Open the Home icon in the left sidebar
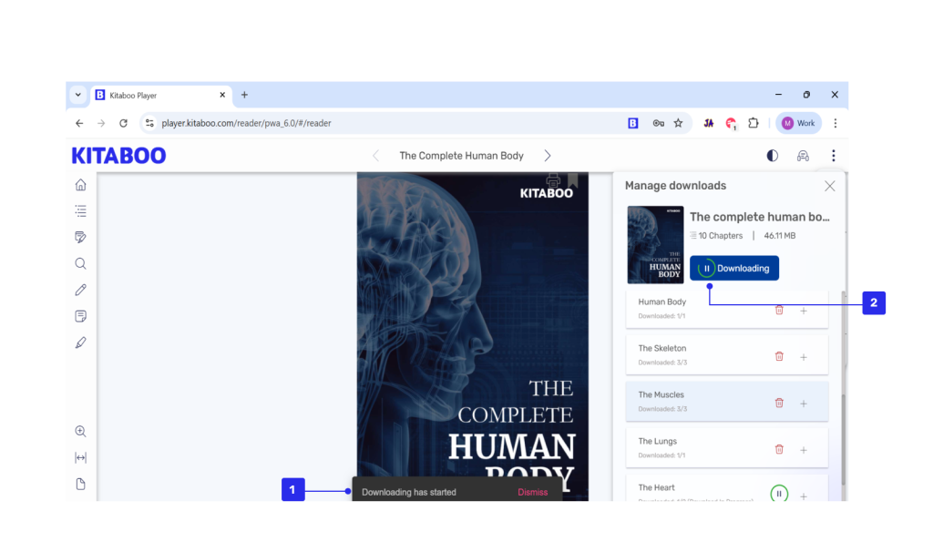This screenshot has height=542, width=933. pyautogui.click(x=81, y=185)
